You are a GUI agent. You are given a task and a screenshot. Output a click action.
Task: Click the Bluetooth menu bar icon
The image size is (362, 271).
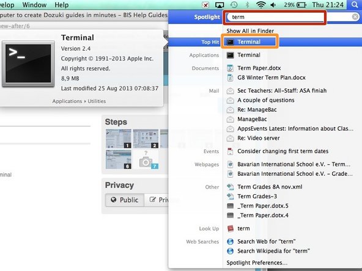click(247, 5)
